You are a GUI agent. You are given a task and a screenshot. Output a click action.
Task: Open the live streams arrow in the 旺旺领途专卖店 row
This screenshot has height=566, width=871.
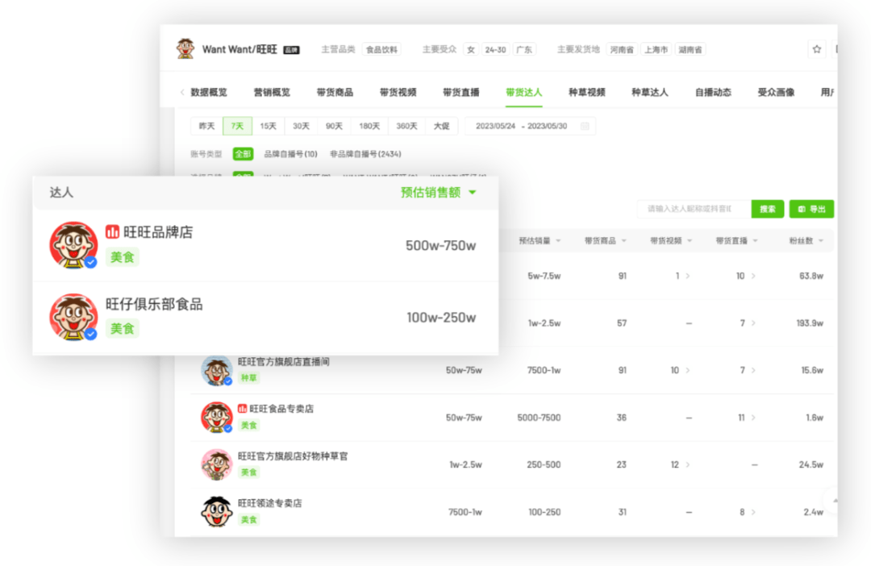[753, 512]
